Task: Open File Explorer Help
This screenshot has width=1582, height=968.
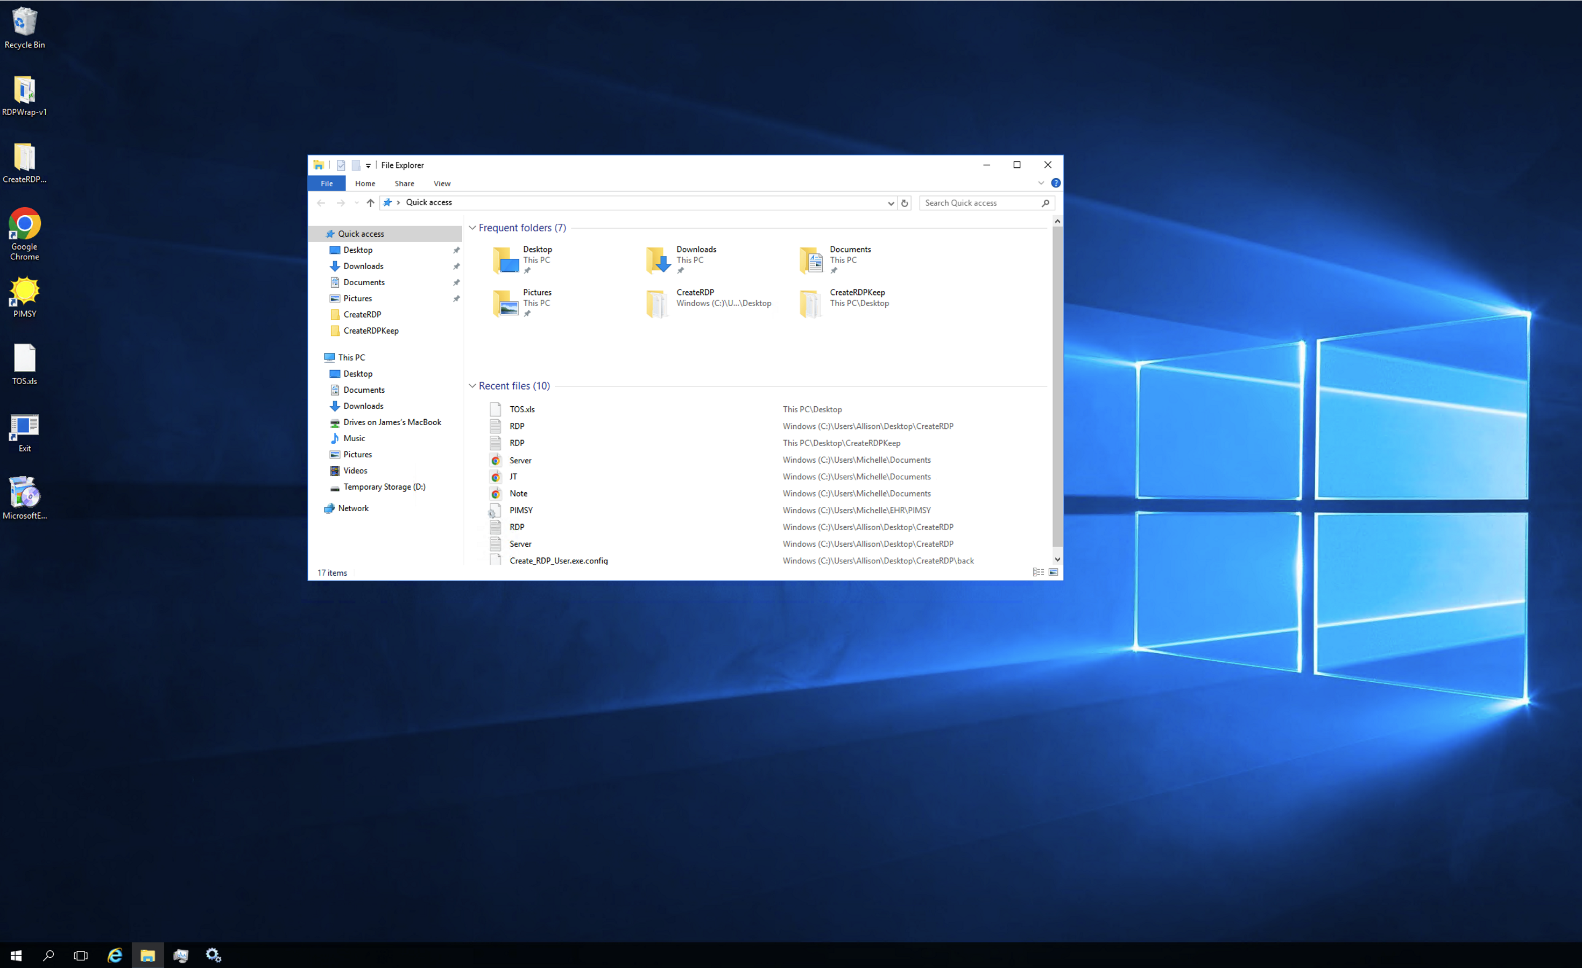Action: click(1056, 183)
